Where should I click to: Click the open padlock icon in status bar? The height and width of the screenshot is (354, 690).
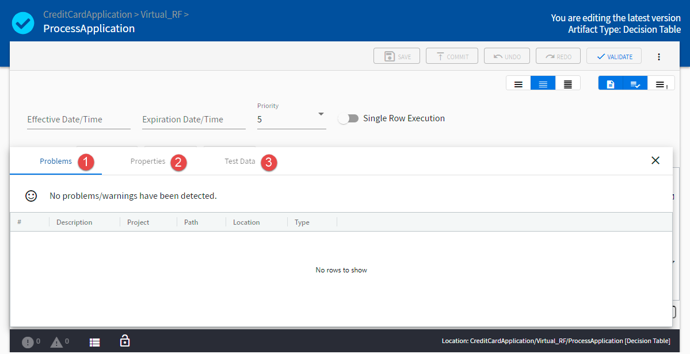124,341
